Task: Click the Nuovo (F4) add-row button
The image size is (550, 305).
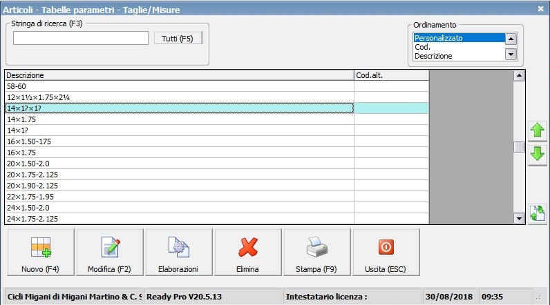Action: (x=41, y=252)
